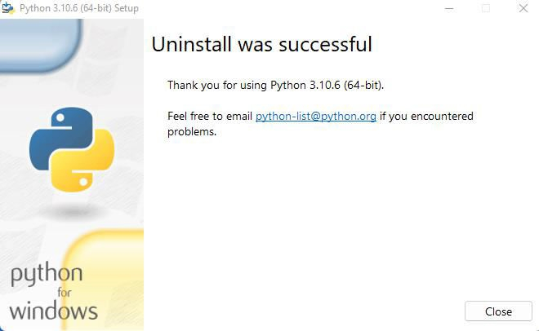Image resolution: width=539 pixels, height=331 pixels.
Task: Click the "if you encountered problems" text
Action: (426, 117)
